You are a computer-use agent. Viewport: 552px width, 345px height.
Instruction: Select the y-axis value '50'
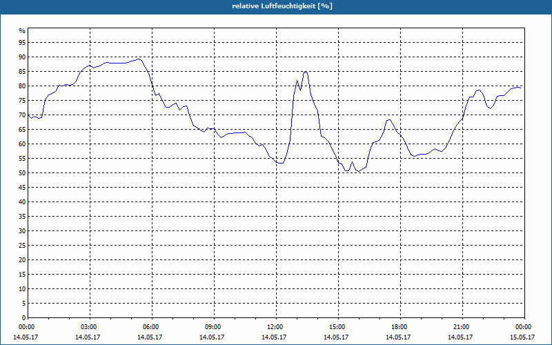point(22,173)
